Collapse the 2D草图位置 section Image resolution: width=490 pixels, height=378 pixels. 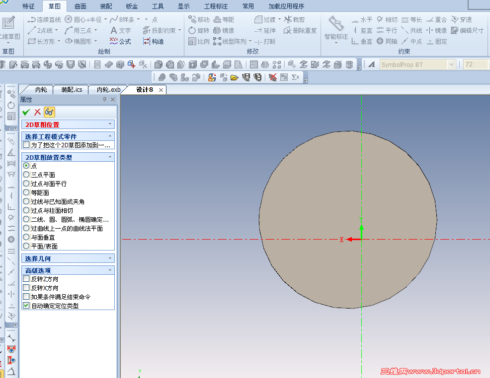[110, 124]
